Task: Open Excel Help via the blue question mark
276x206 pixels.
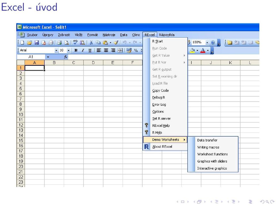Action: coord(213,42)
